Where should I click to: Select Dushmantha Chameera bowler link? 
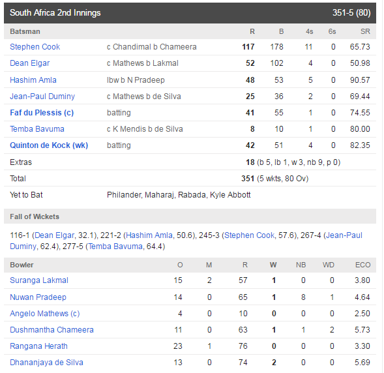point(52,330)
